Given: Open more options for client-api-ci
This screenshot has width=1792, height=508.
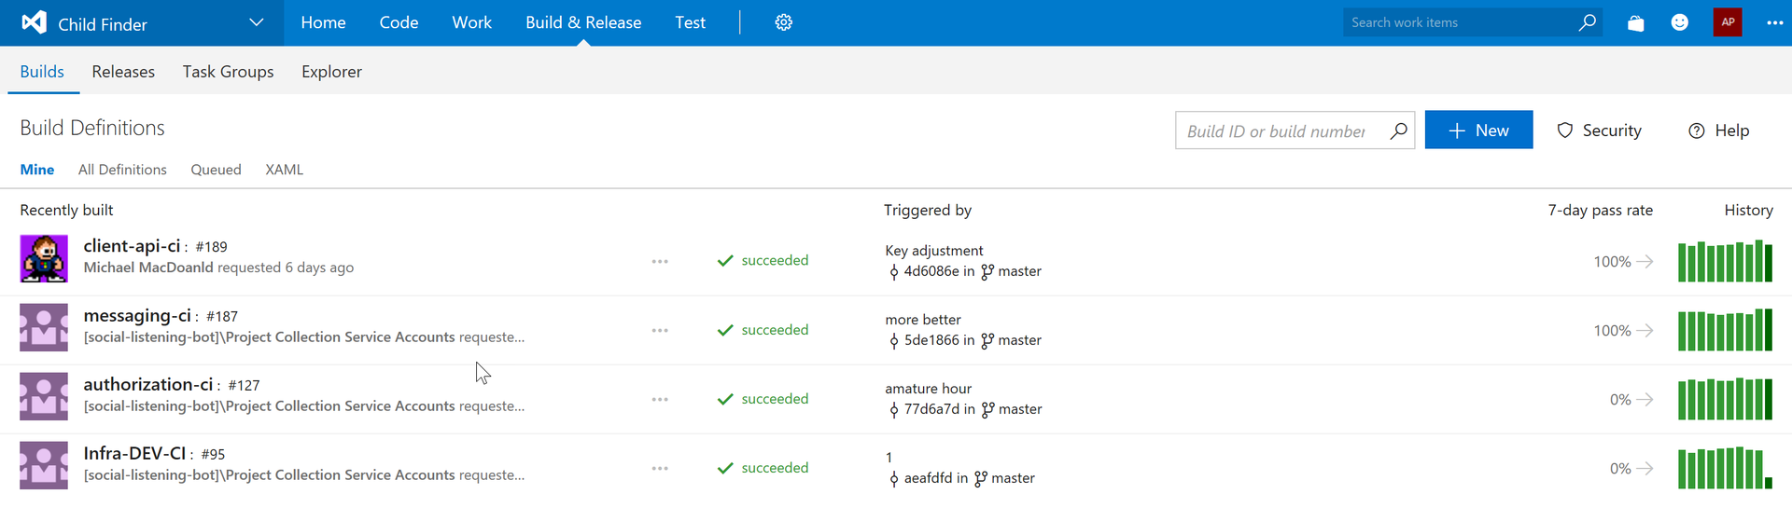Looking at the screenshot, I should (x=660, y=261).
